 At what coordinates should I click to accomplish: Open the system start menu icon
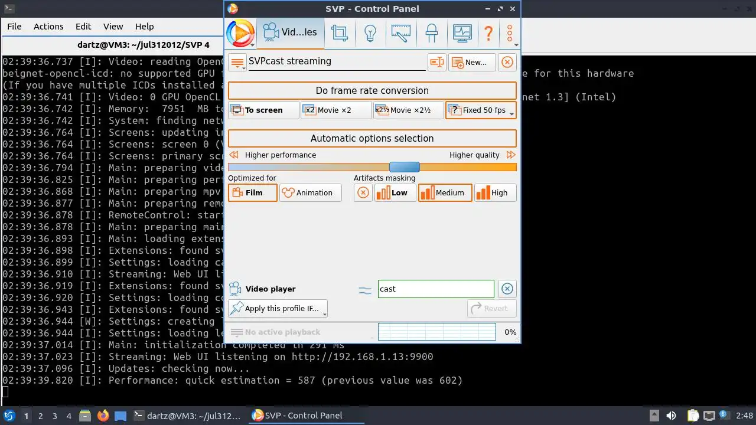tap(9, 416)
